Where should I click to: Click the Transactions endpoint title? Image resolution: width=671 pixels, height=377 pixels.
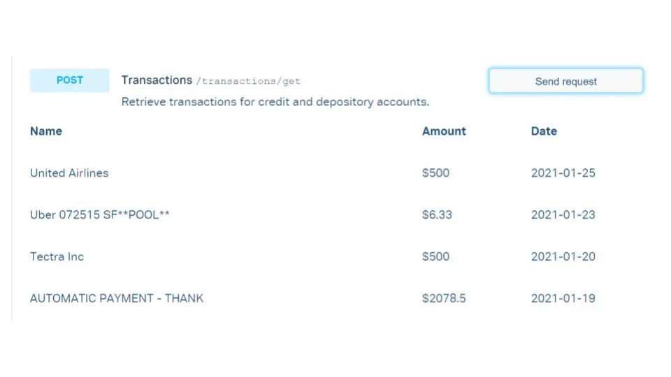[157, 80]
